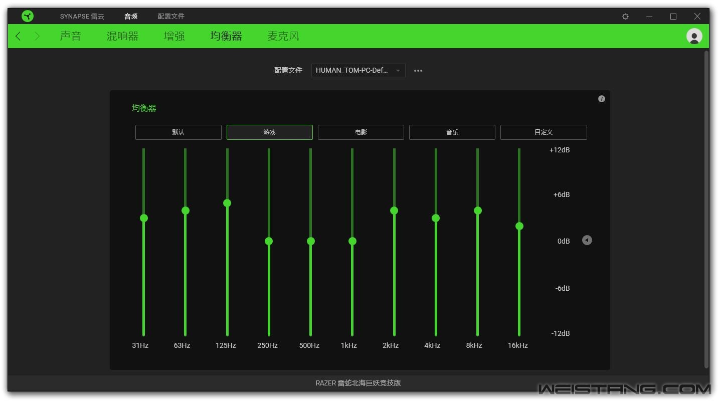Open the user account avatar
Screen dimensions: 718x401
click(x=694, y=36)
